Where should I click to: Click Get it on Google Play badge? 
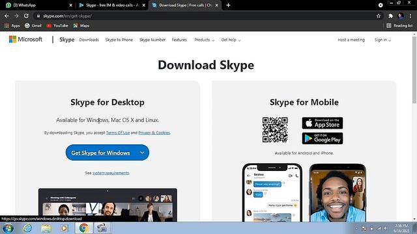(x=323, y=138)
